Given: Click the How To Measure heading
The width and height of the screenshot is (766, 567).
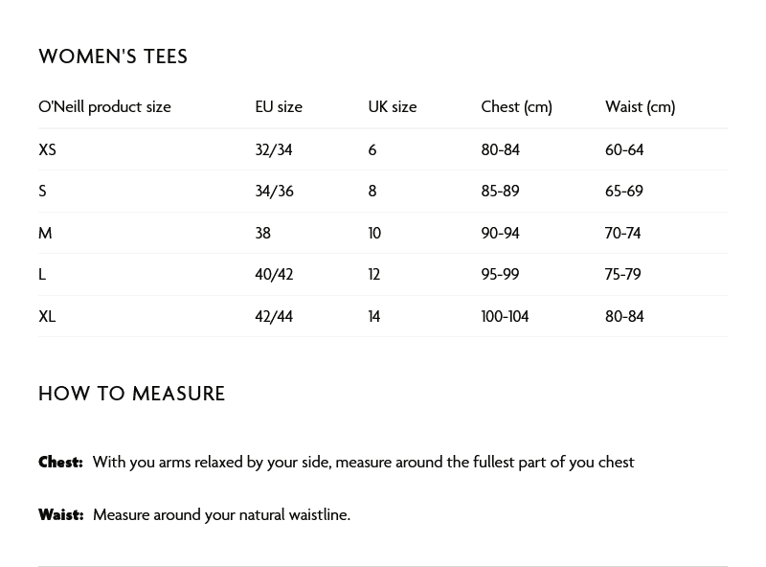Looking at the screenshot, I should 132,394.
